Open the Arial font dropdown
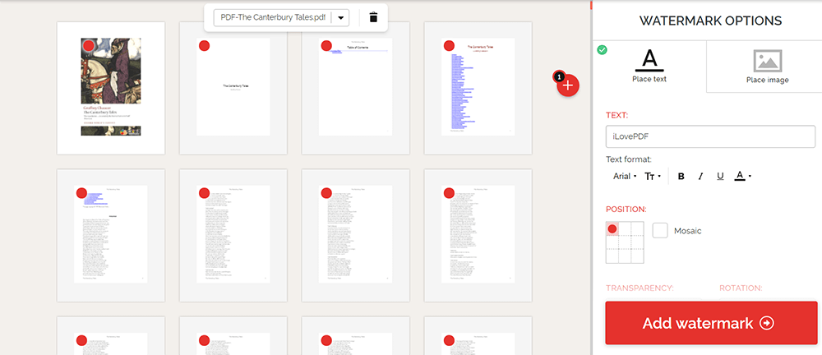Image resolution: width=822 pixels, height=355 pixels. coord(625,176)
